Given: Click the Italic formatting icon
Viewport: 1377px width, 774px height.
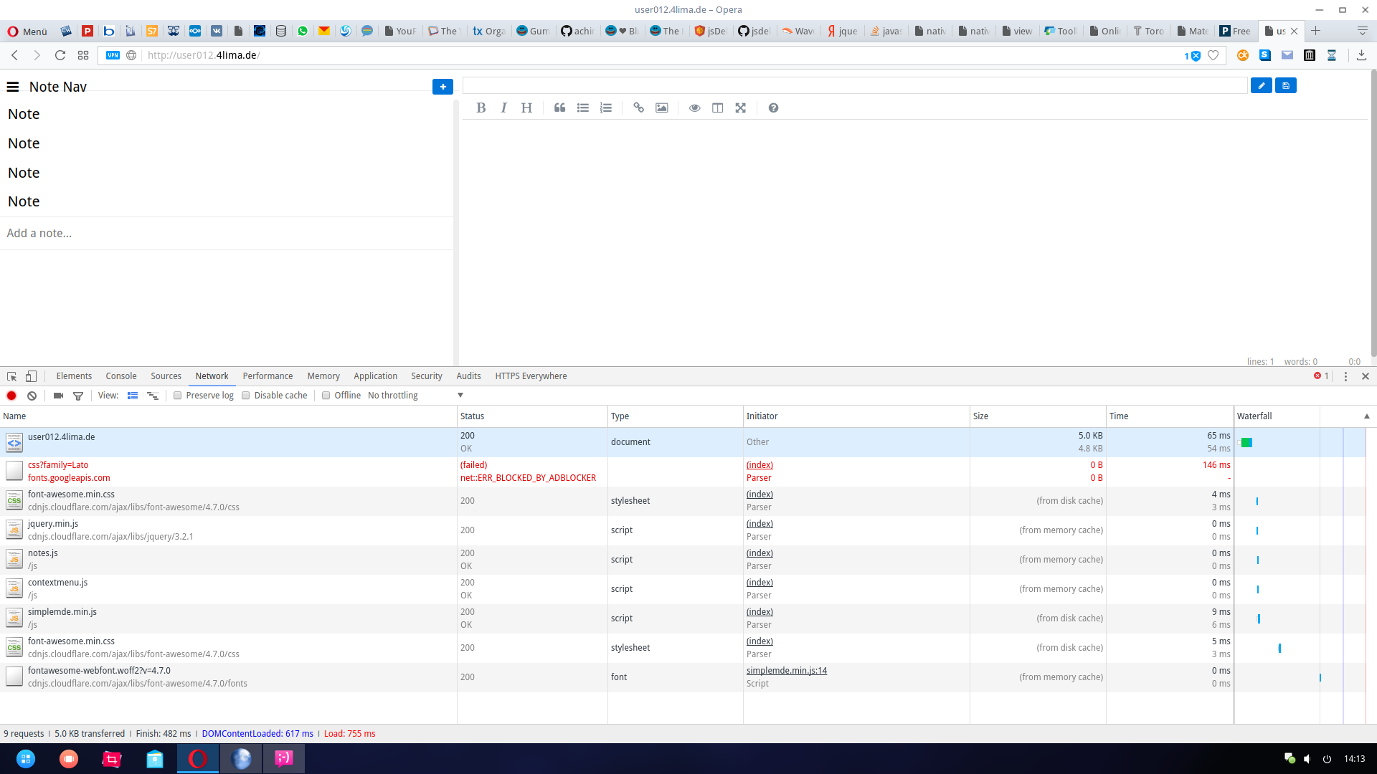Looking at the screenshot, I should pos(503,107).
